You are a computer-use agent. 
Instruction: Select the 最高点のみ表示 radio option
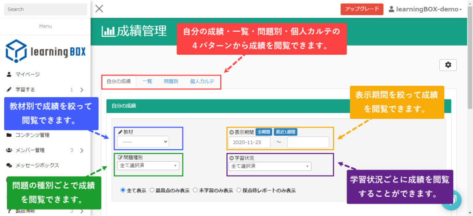click(x=152, y=190)
